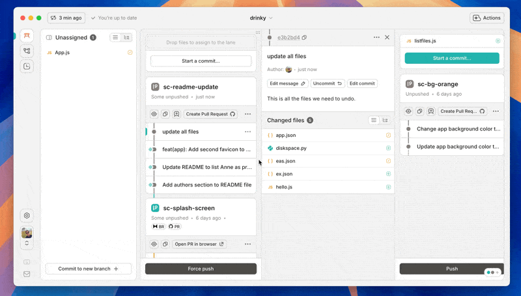
Task: Select diskspace.py in Changed files
Action: coord(291,148)
